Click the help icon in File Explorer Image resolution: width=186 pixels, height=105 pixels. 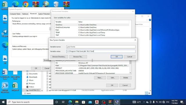click(x=150, y=20)
